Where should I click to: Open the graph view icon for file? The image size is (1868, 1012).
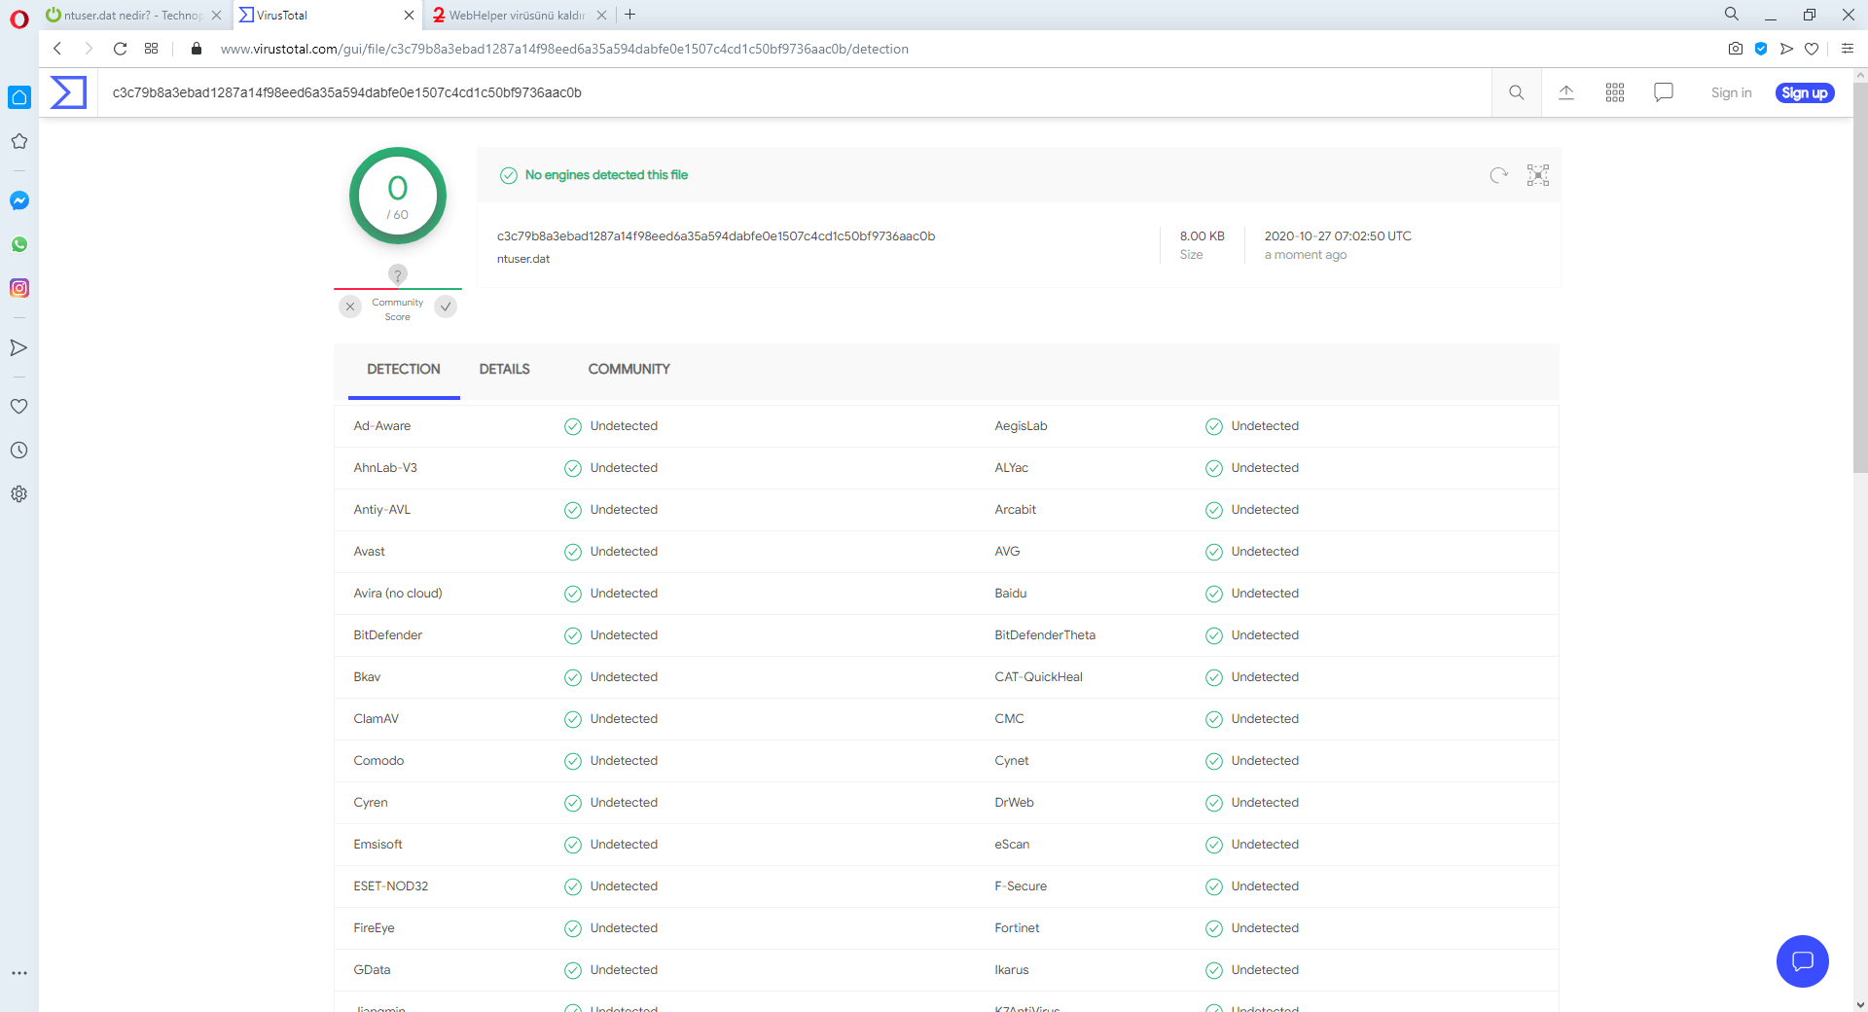tap(1538, 175)
